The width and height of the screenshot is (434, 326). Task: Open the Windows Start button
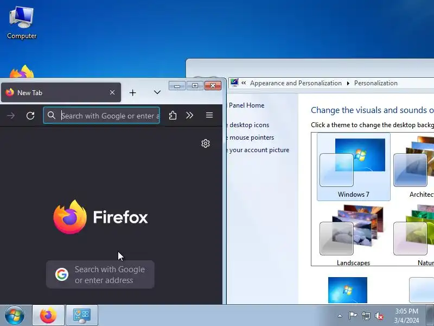15,315
